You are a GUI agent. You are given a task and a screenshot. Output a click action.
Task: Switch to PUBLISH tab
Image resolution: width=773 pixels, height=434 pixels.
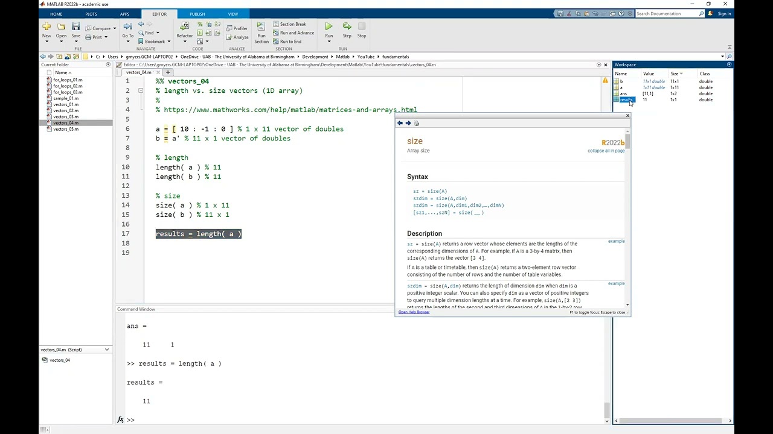[197, 14]
